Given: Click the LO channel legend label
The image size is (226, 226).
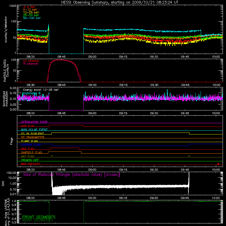Looking at the screenshot, I should click(x=31, y=61).
